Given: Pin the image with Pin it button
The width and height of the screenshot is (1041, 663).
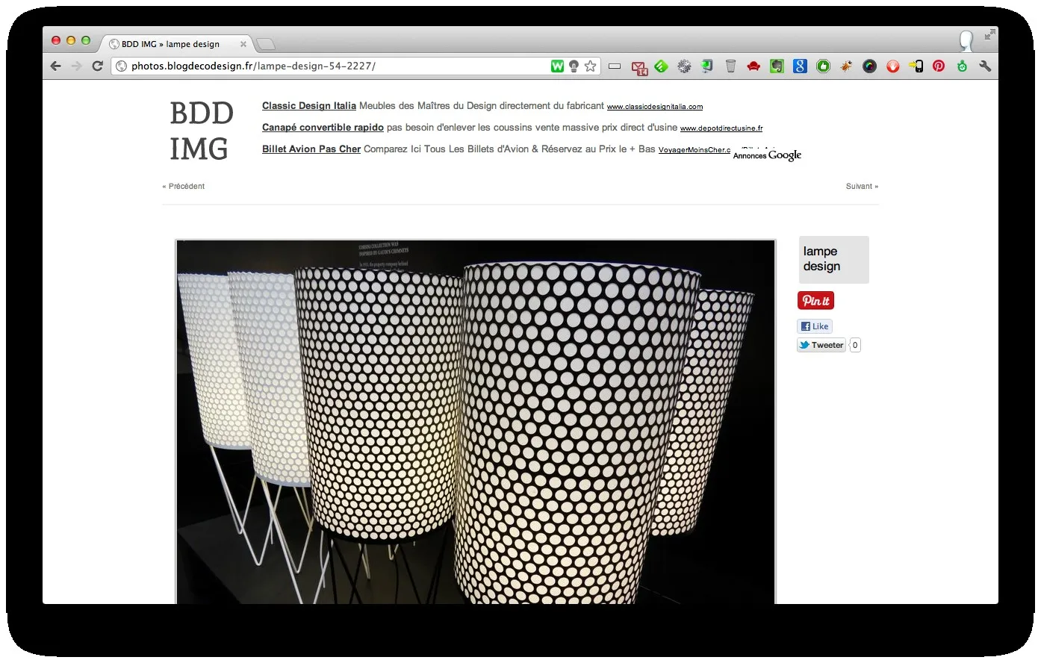Looking at the screenshot, I should click(x=815, y=301).
